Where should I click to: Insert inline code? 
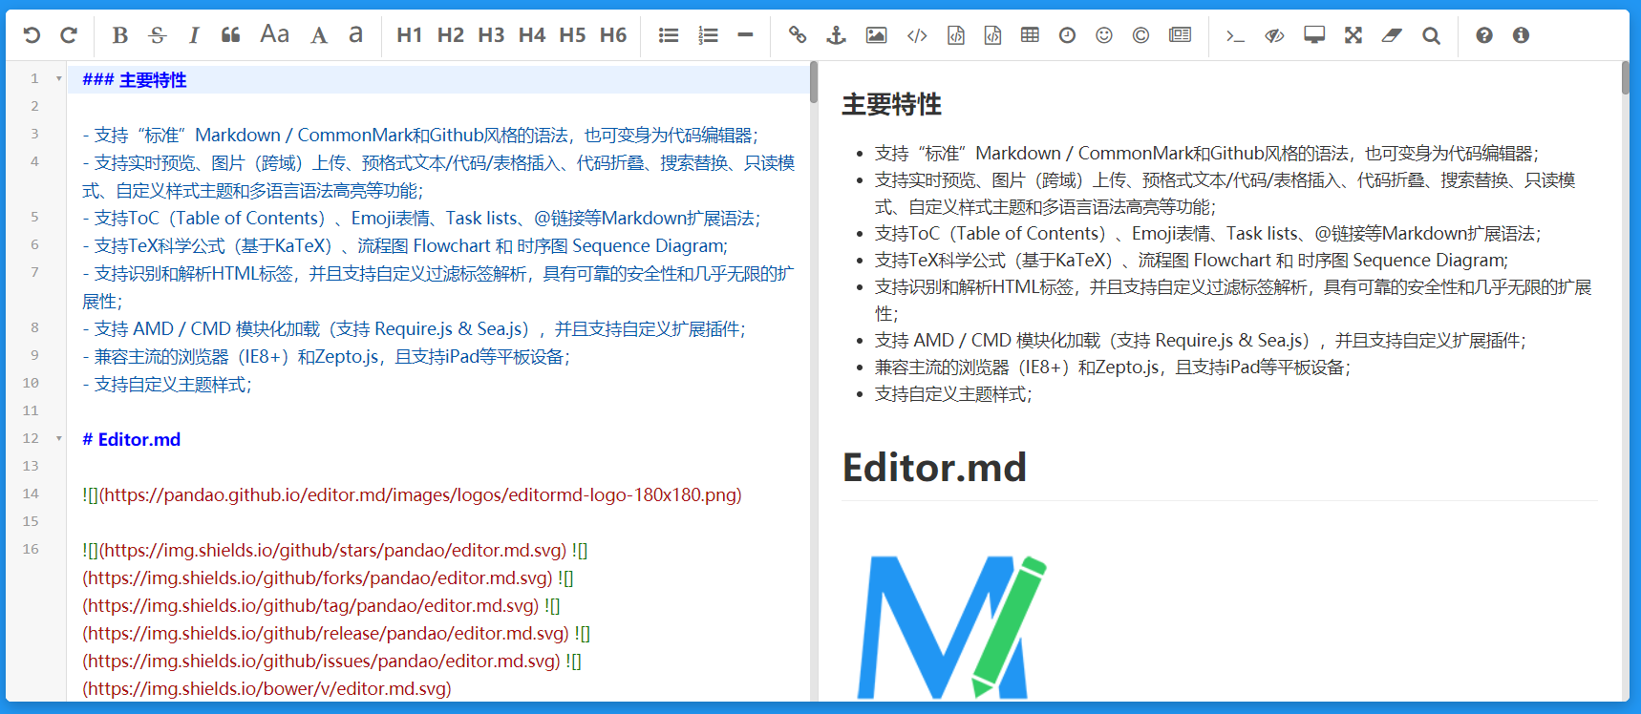(917, 35)
